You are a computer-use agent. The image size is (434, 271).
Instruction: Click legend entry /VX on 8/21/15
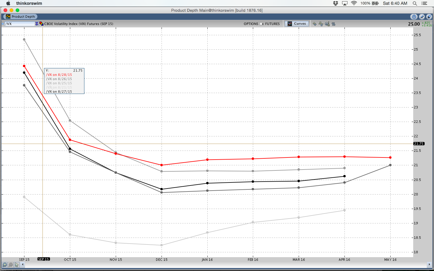(59, 87)
